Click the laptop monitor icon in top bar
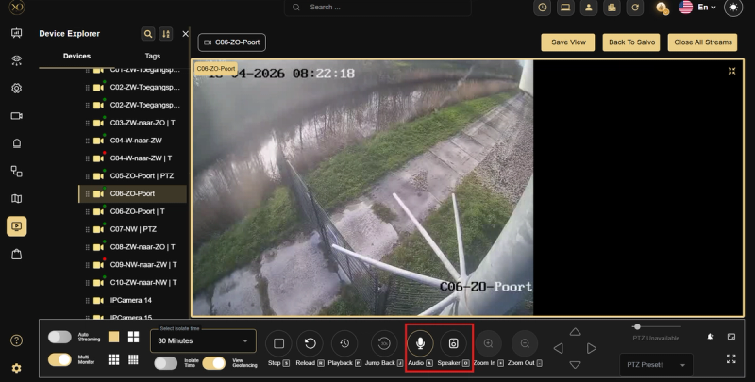Viewport: 755px width, 382px height. tap(565, 8)
